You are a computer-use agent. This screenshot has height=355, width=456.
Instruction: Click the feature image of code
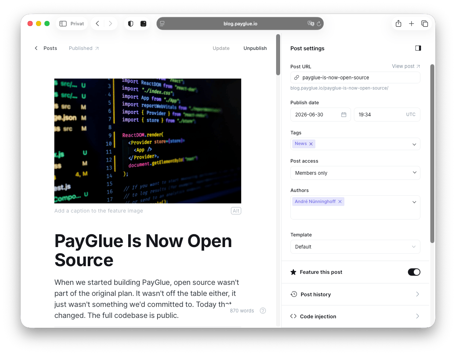(x=148, y=141)
